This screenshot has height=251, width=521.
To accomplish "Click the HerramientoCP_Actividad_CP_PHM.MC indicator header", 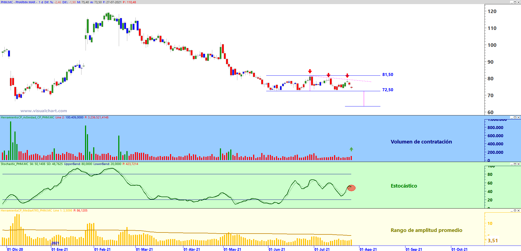I will (28, 118).
